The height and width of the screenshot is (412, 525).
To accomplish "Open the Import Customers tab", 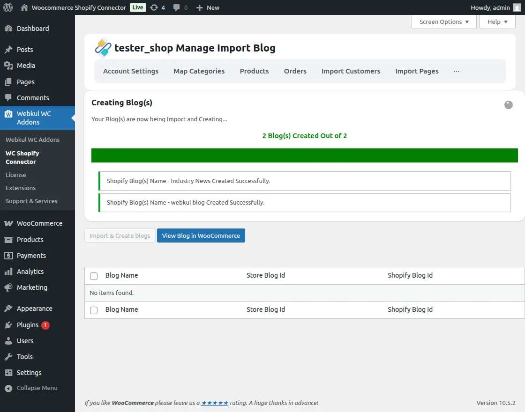I will [351, 71].
